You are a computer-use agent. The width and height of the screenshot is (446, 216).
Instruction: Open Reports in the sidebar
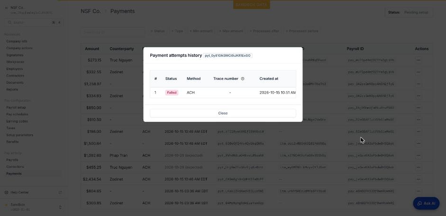pos(12,89)
